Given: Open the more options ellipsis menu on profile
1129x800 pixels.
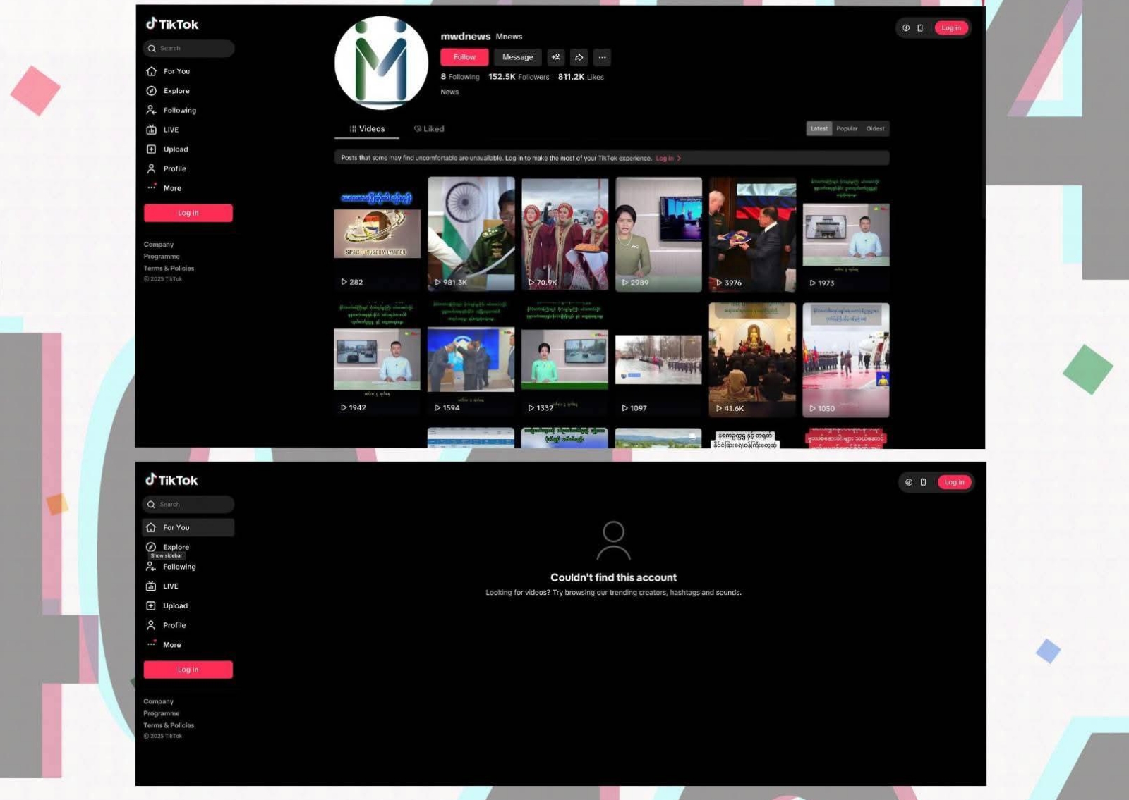Looking at the screenshot, I should pos(602,57).
